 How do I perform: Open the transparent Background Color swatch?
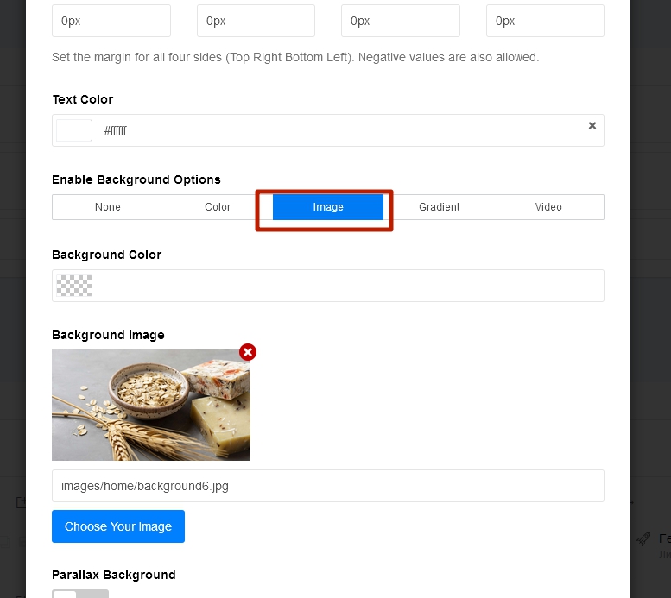[74, 286]
